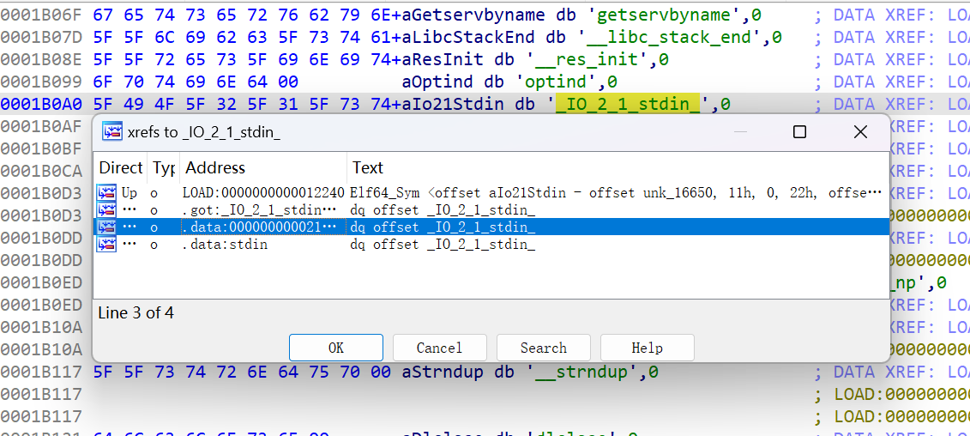The height and width of the screenshot is (436, 970).
Task: Select the LOAD:0000000000012240 xref row
Action: tap(491, 192)
